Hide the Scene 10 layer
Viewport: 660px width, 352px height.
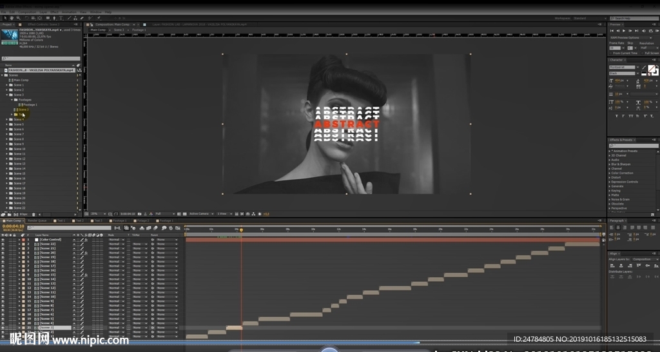3,297
